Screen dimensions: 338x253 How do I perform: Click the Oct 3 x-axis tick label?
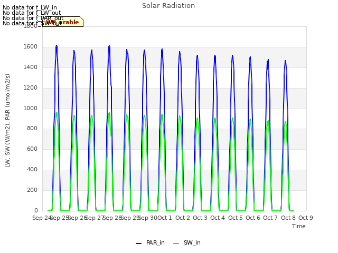point(200,218)
